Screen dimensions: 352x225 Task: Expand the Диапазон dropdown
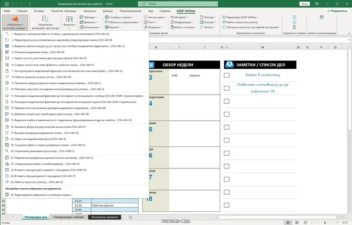point(89,22)
